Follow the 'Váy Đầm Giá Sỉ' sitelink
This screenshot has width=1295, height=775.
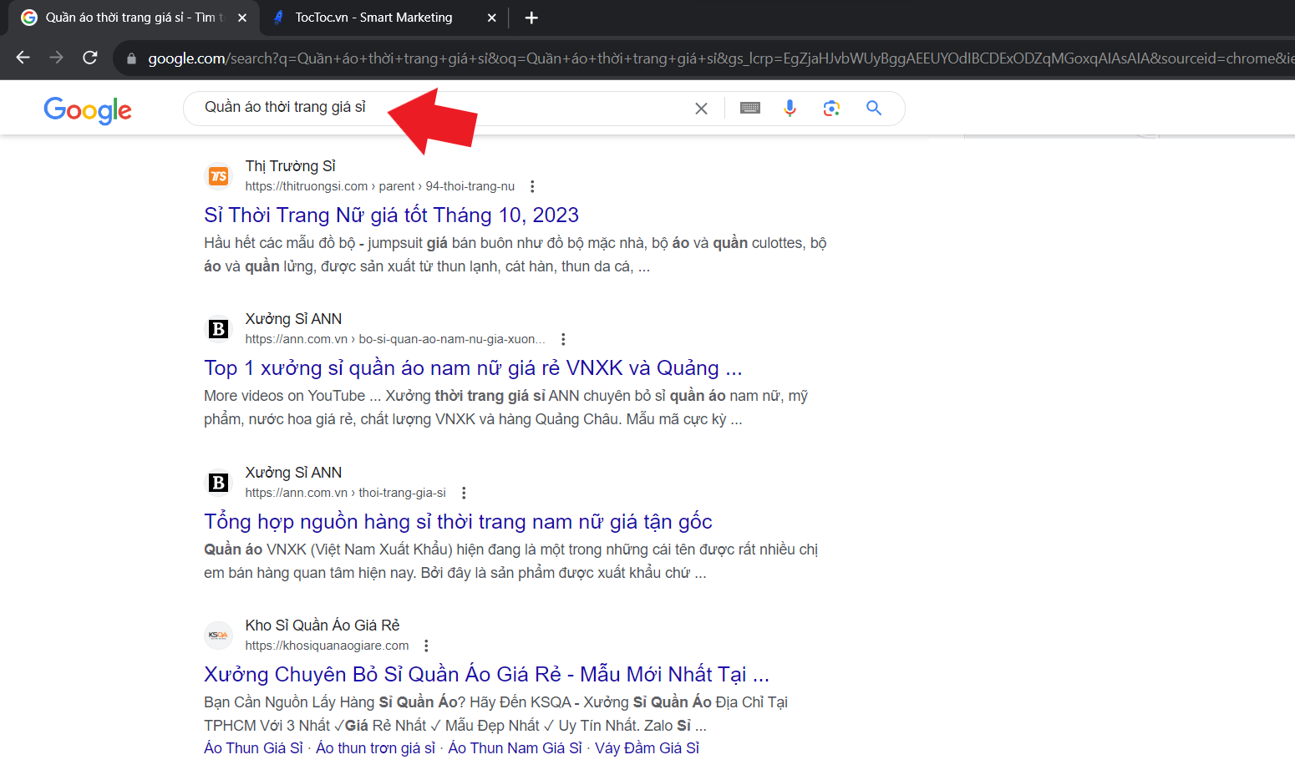click(x=647, y=748)
